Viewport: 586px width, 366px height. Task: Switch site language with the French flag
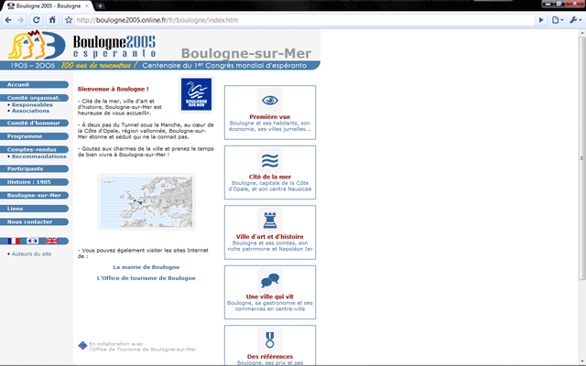(x=14, y=241)
